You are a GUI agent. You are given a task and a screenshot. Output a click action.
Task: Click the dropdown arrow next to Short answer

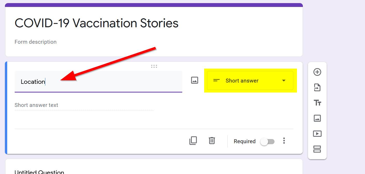[x=284, y=81]
